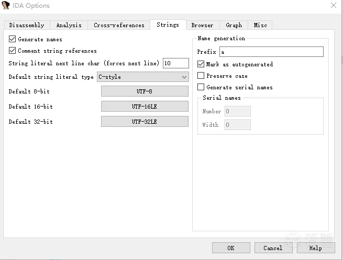Open the Graph tab

pyautogui.click(x=234, y=25)
